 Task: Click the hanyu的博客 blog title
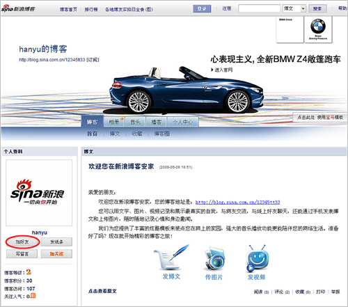[x=43, y=49]
